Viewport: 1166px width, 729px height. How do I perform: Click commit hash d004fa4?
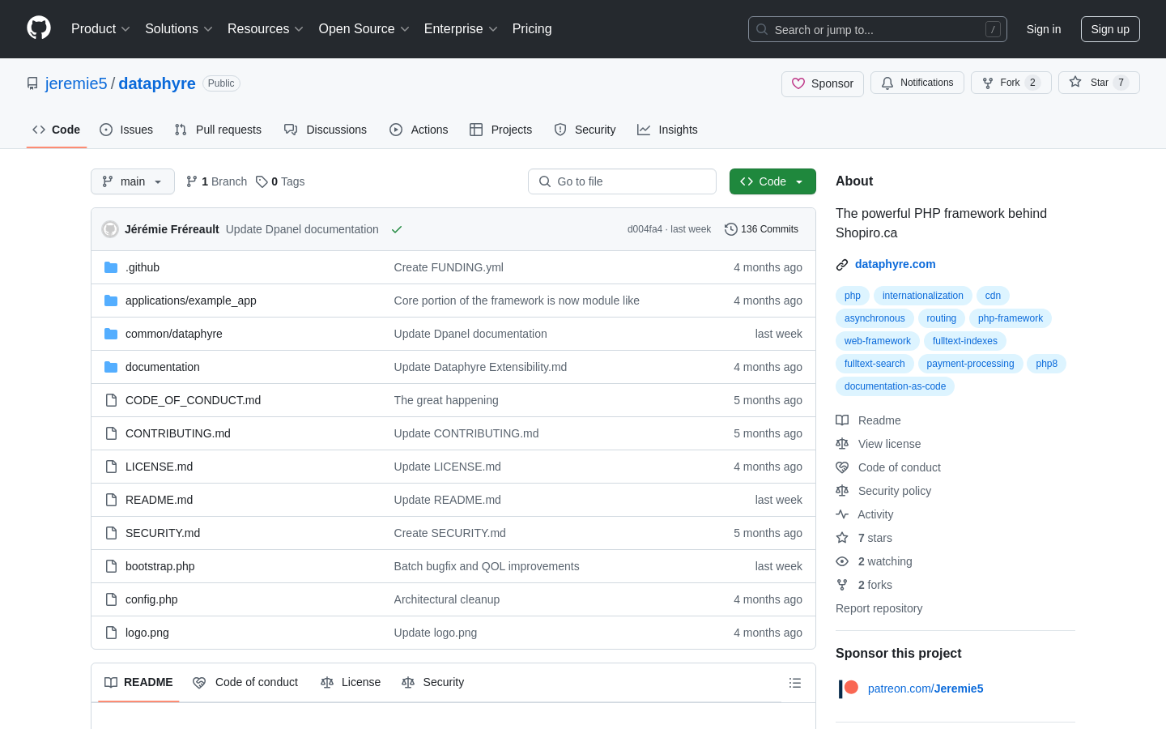645,229
